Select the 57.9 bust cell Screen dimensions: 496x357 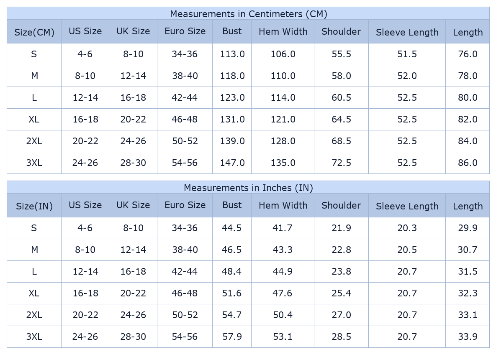click(232, 337)
